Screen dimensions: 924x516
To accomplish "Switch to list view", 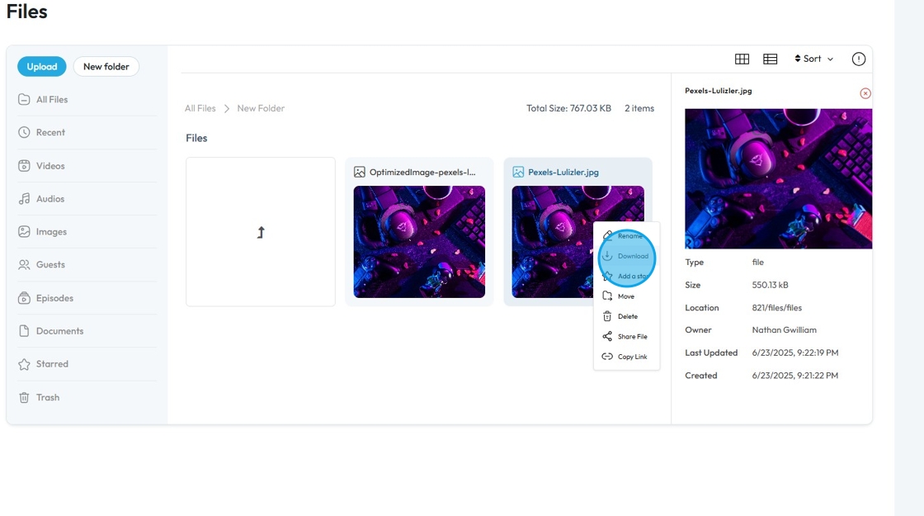I will pos(771,59).
